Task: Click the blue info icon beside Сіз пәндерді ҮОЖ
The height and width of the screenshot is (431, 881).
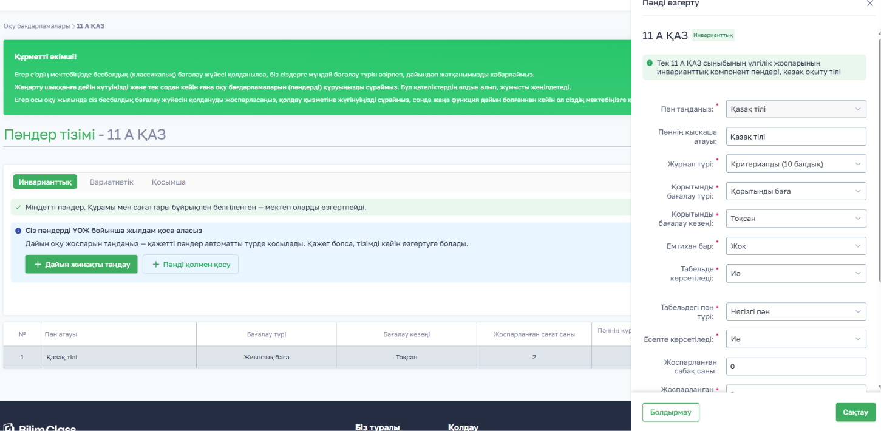Action: click(19, 231)
